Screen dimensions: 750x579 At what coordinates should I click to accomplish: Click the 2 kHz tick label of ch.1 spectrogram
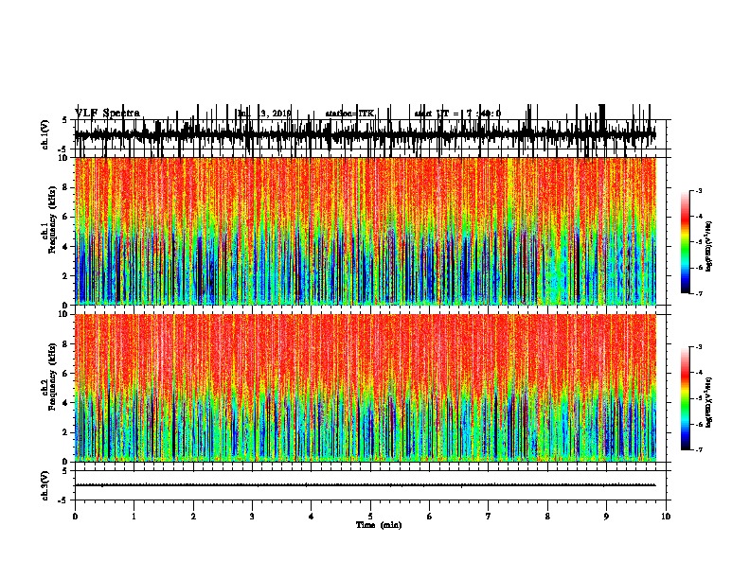66,276
